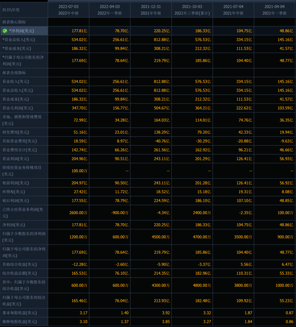Select the 研发费用(美元) row label

(16, 132)
